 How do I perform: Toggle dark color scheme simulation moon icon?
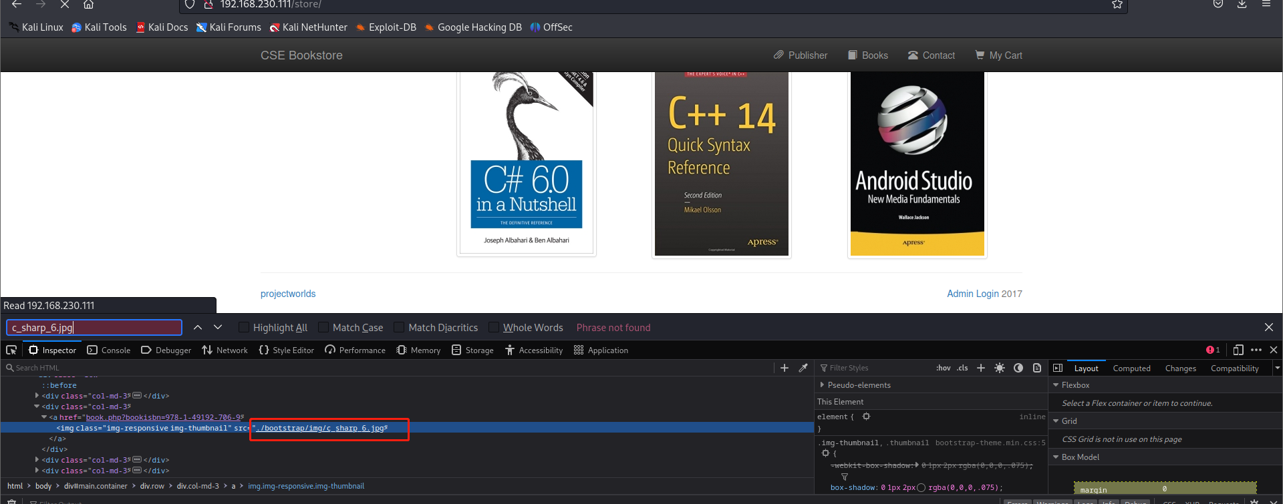click(1018, 368)
